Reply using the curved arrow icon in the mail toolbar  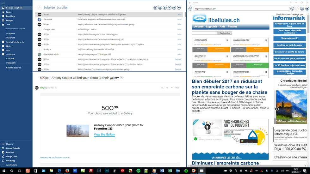point(170,8)
